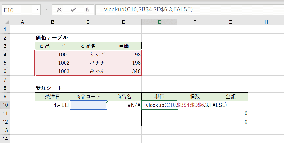Viewport: 284px width, 143px height.
Task: Click price table header 商品コード in row 3
Action: (52, 46)
